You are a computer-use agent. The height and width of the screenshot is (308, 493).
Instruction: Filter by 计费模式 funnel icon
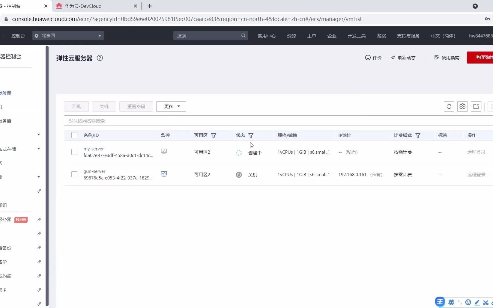[x=418, y=136]
